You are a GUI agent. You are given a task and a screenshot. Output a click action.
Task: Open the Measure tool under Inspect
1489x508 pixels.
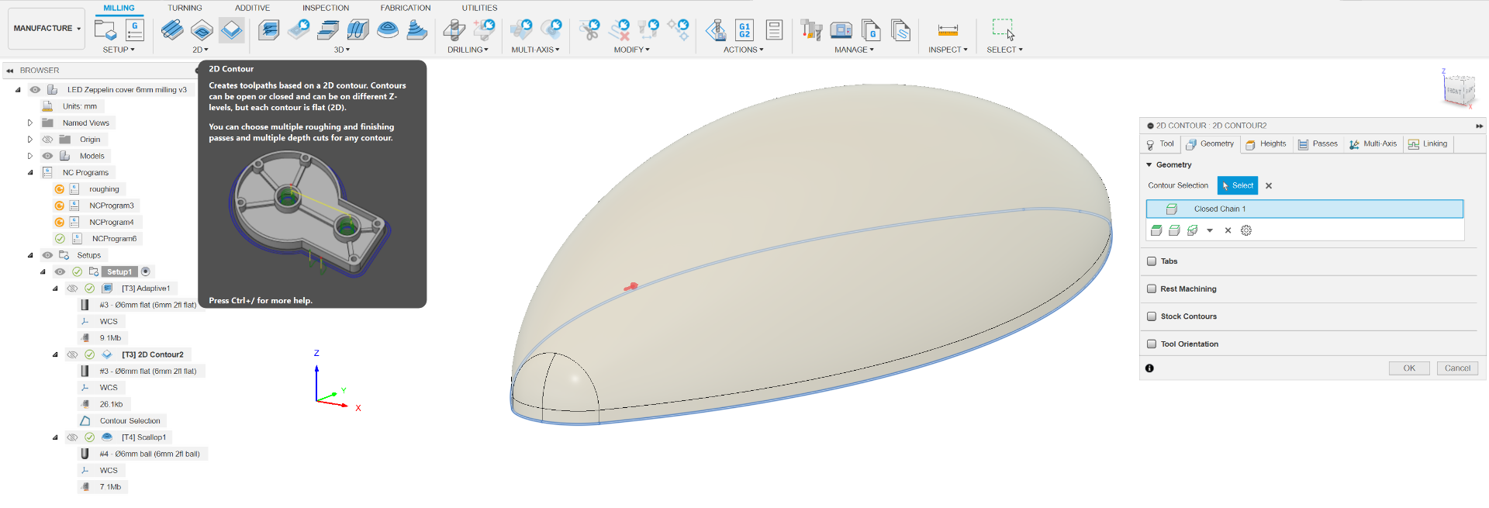coord(948,30)
